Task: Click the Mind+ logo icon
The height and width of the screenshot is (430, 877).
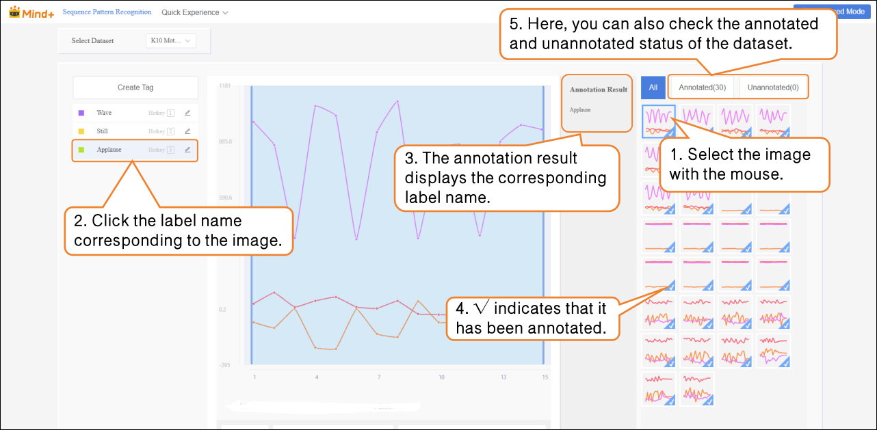Action: click(x=14, y=12)
